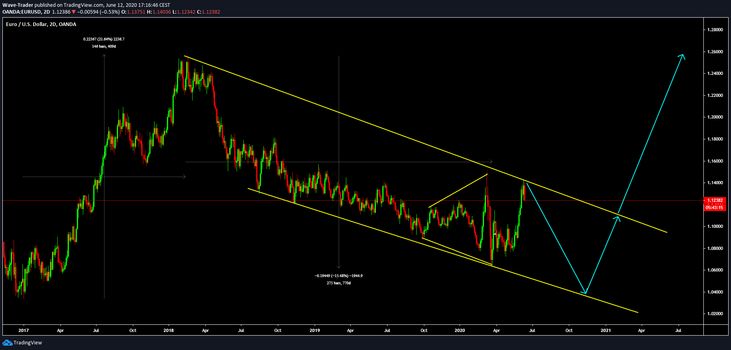Screen dimensions: 731x350
Task: Click the −0.19449 (−15.48%) −1944.9 measurement label
Action: tap(339, 276)
